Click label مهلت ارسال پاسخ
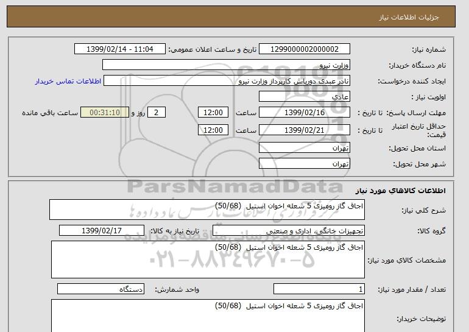469x332 pixels. (416, 113)
